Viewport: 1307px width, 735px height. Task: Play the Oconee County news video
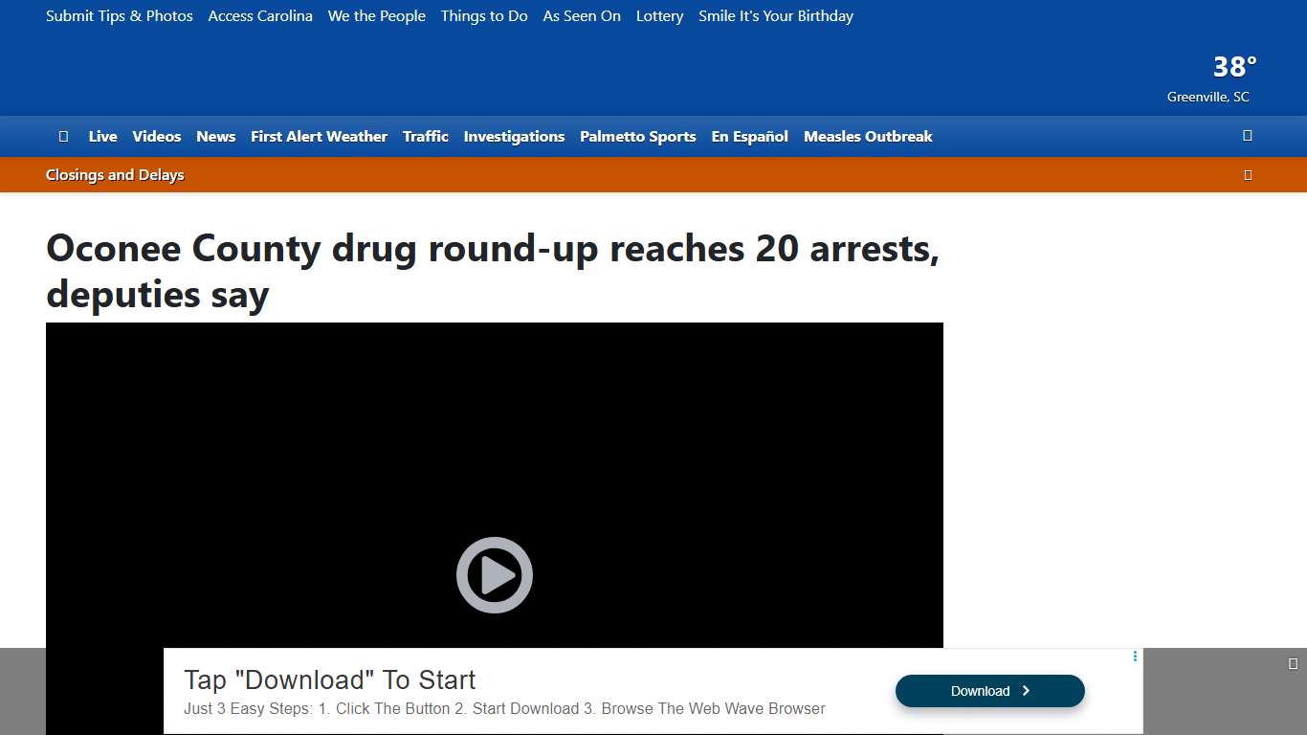(495, 575)
